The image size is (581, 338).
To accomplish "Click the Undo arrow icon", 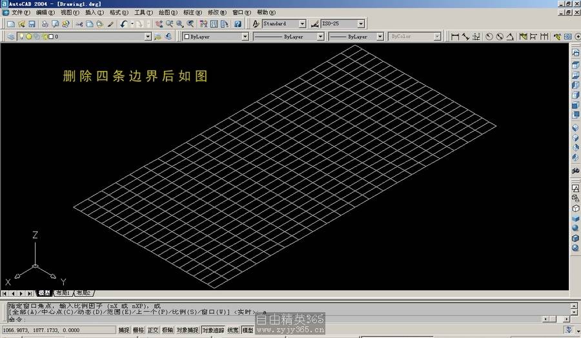I will coord(123,24).
